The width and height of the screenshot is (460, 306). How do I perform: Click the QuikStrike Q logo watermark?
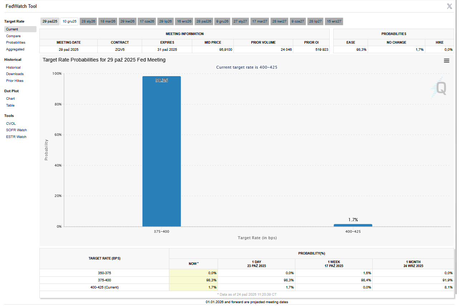[439, 88]
